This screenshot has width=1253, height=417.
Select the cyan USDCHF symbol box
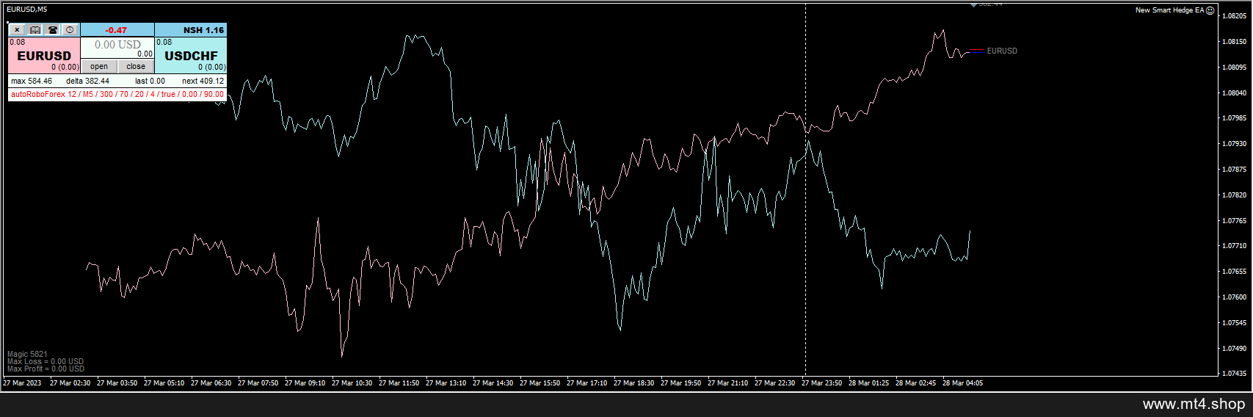point(191,55)
